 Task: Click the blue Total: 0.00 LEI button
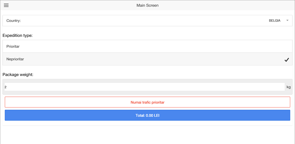pyautogui.click(x=147, y=115)
